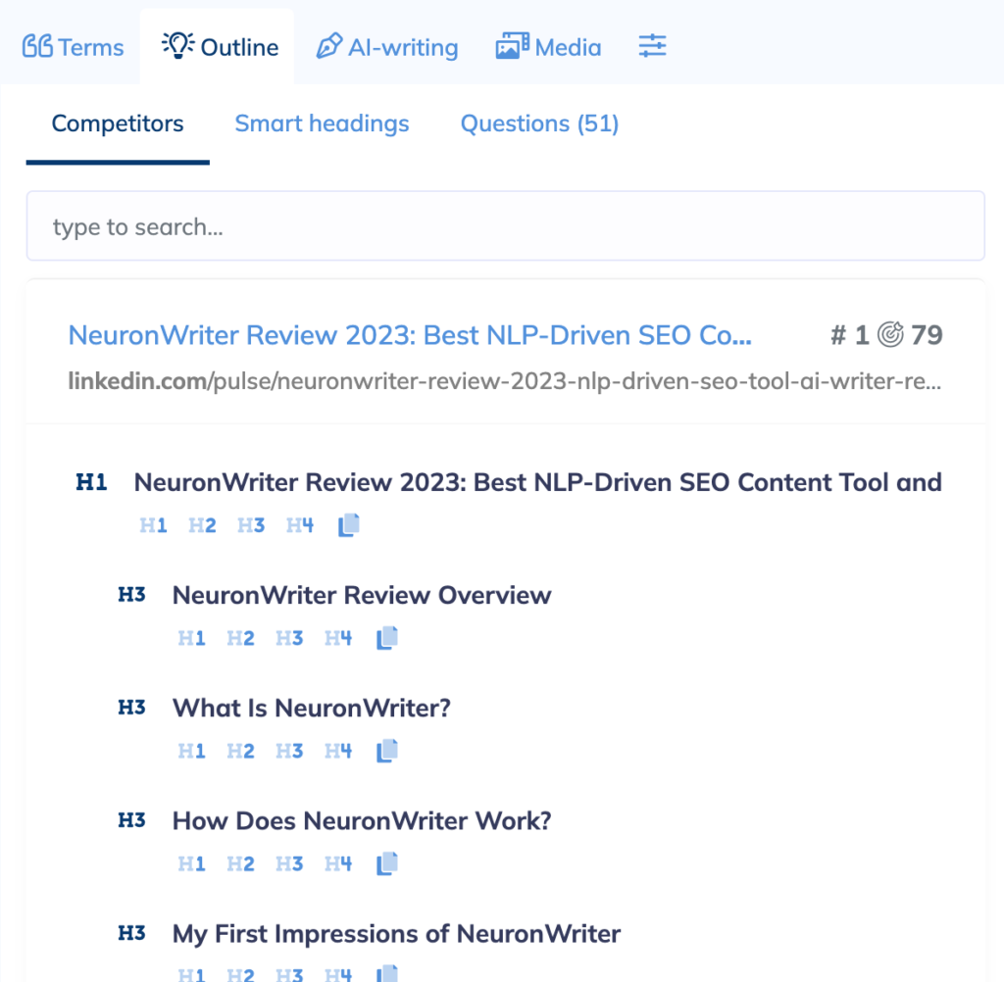Open the Terms tab
Viewport: 1004px width, 982px height.
tap(73, 47)
